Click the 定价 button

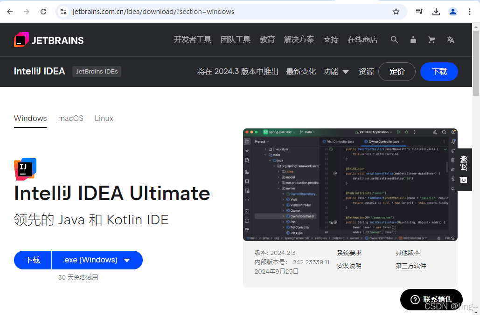coord(397,72)
